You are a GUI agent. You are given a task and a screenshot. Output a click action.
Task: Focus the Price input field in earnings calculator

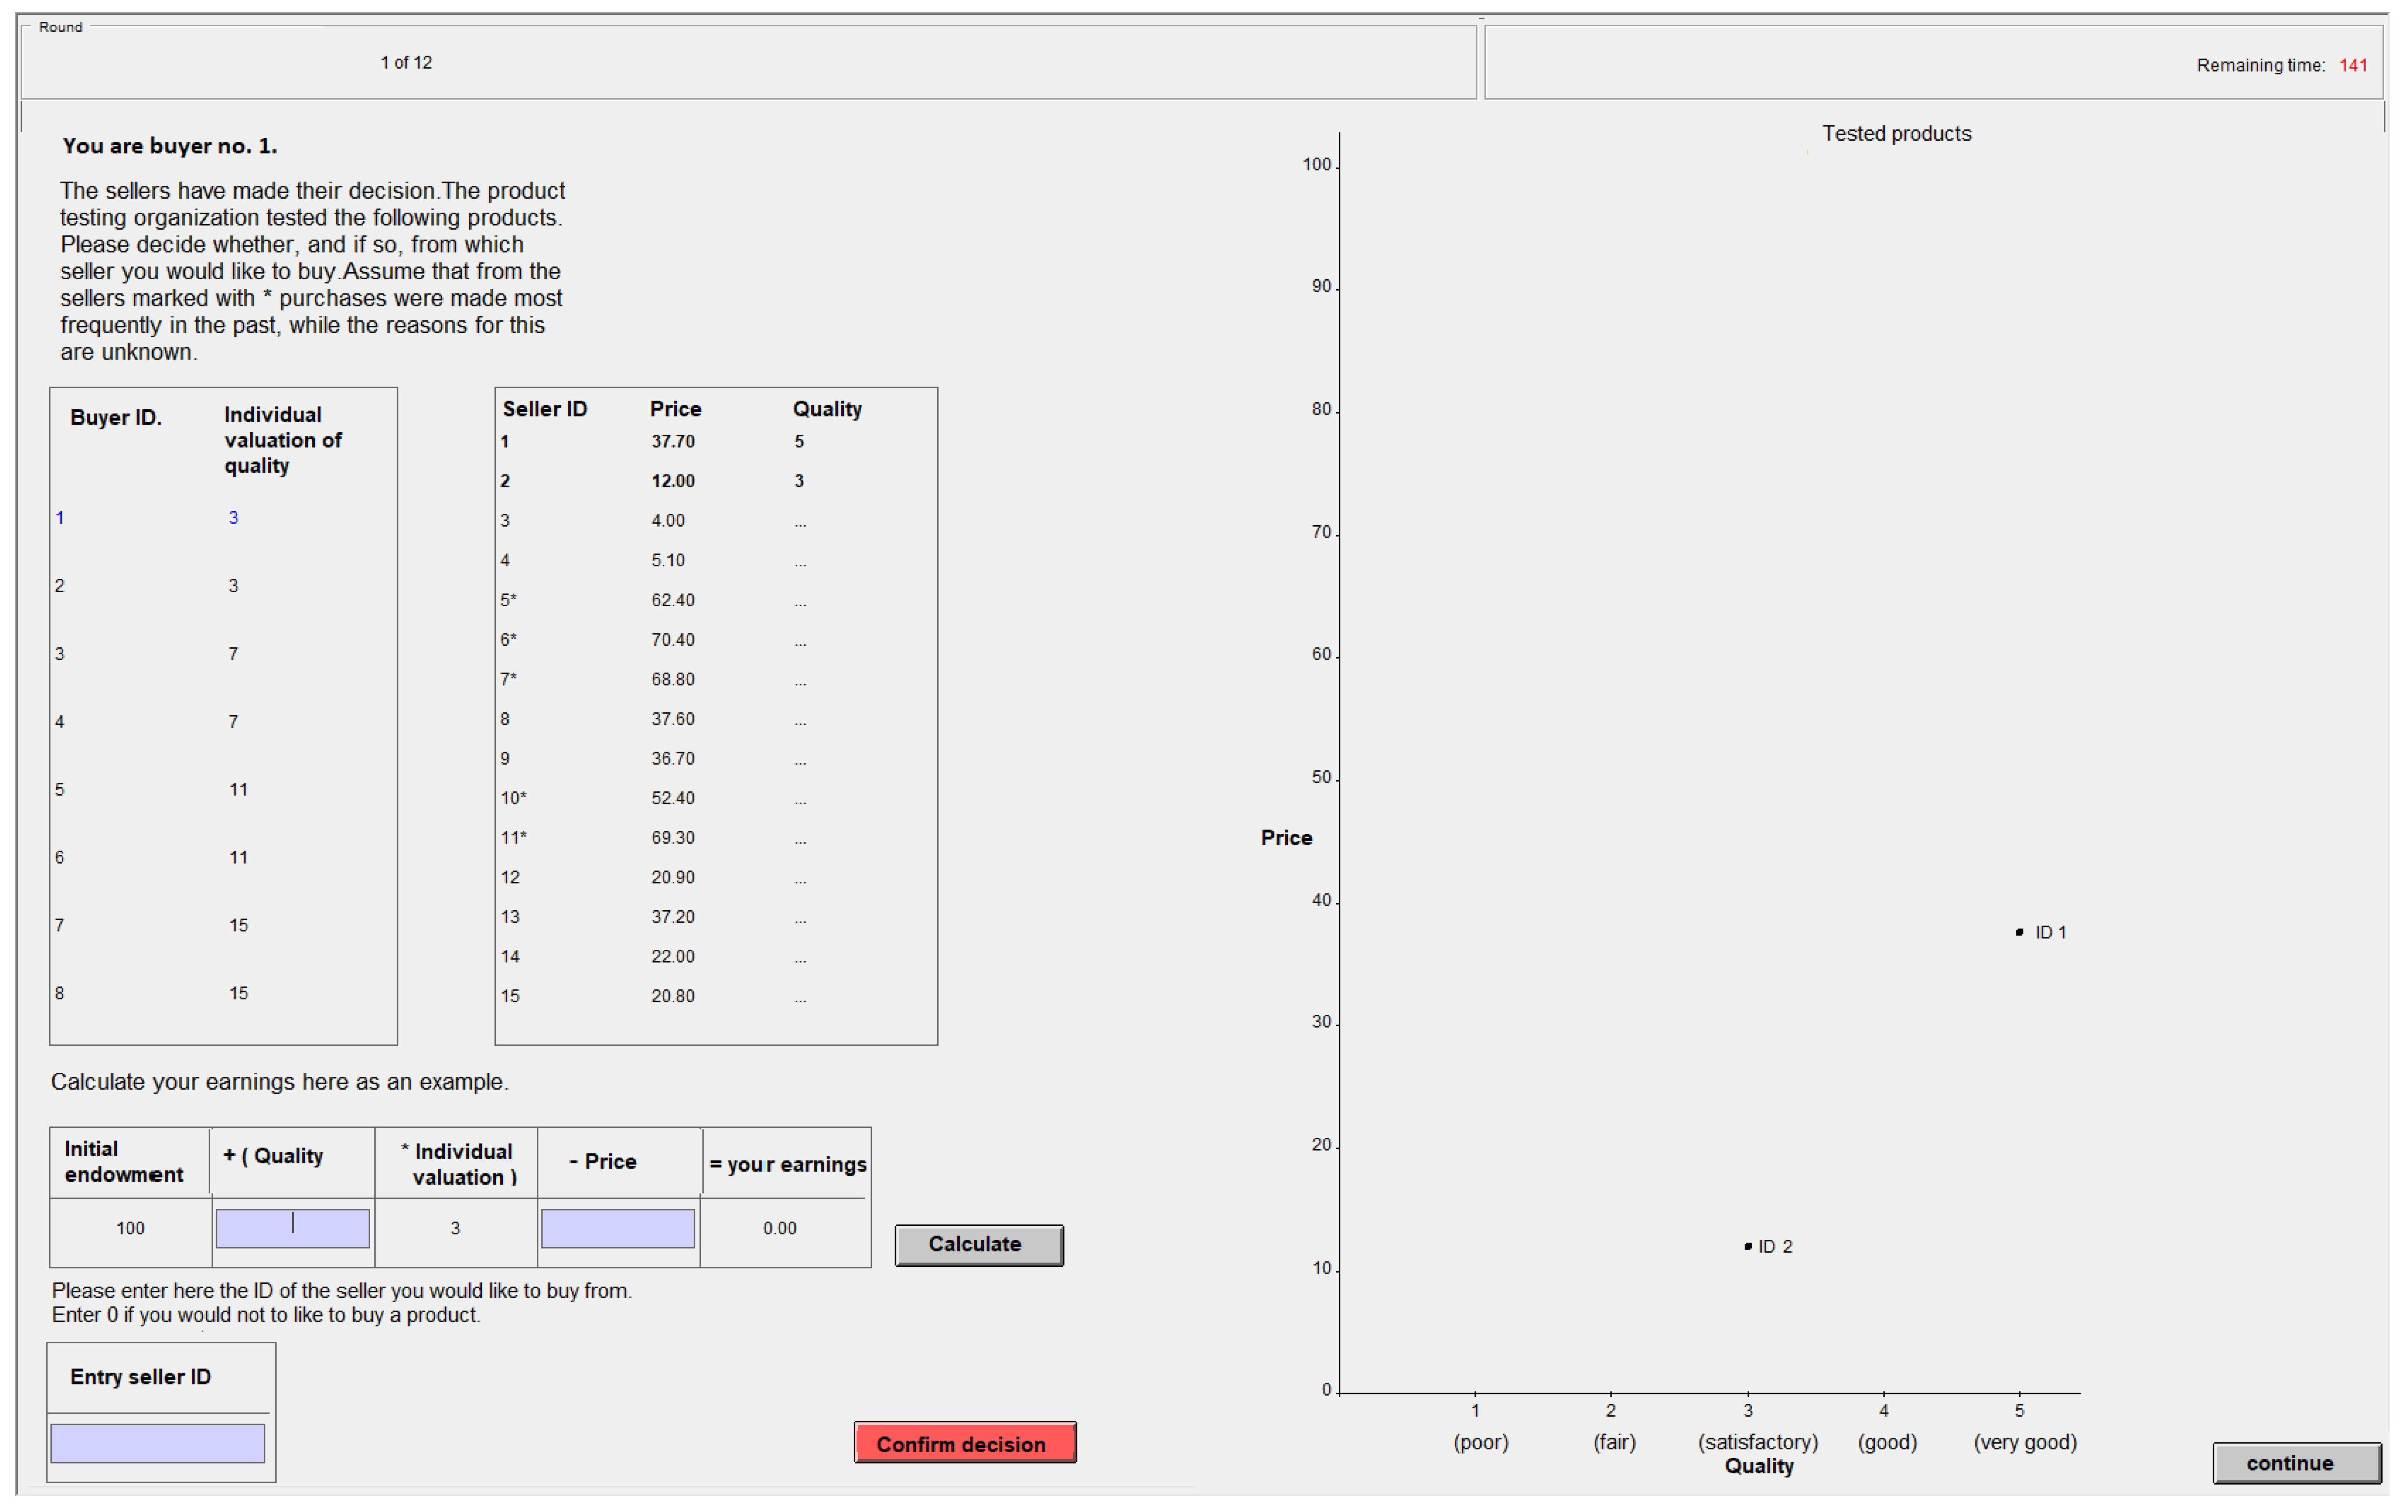pos(618,1228)
